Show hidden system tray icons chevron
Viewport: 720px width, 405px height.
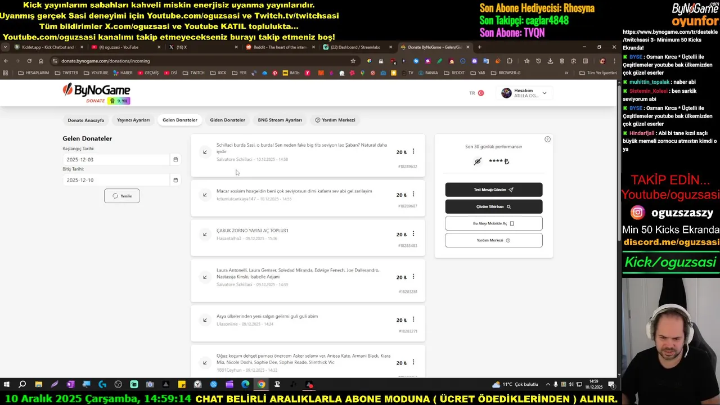[548, 385]
